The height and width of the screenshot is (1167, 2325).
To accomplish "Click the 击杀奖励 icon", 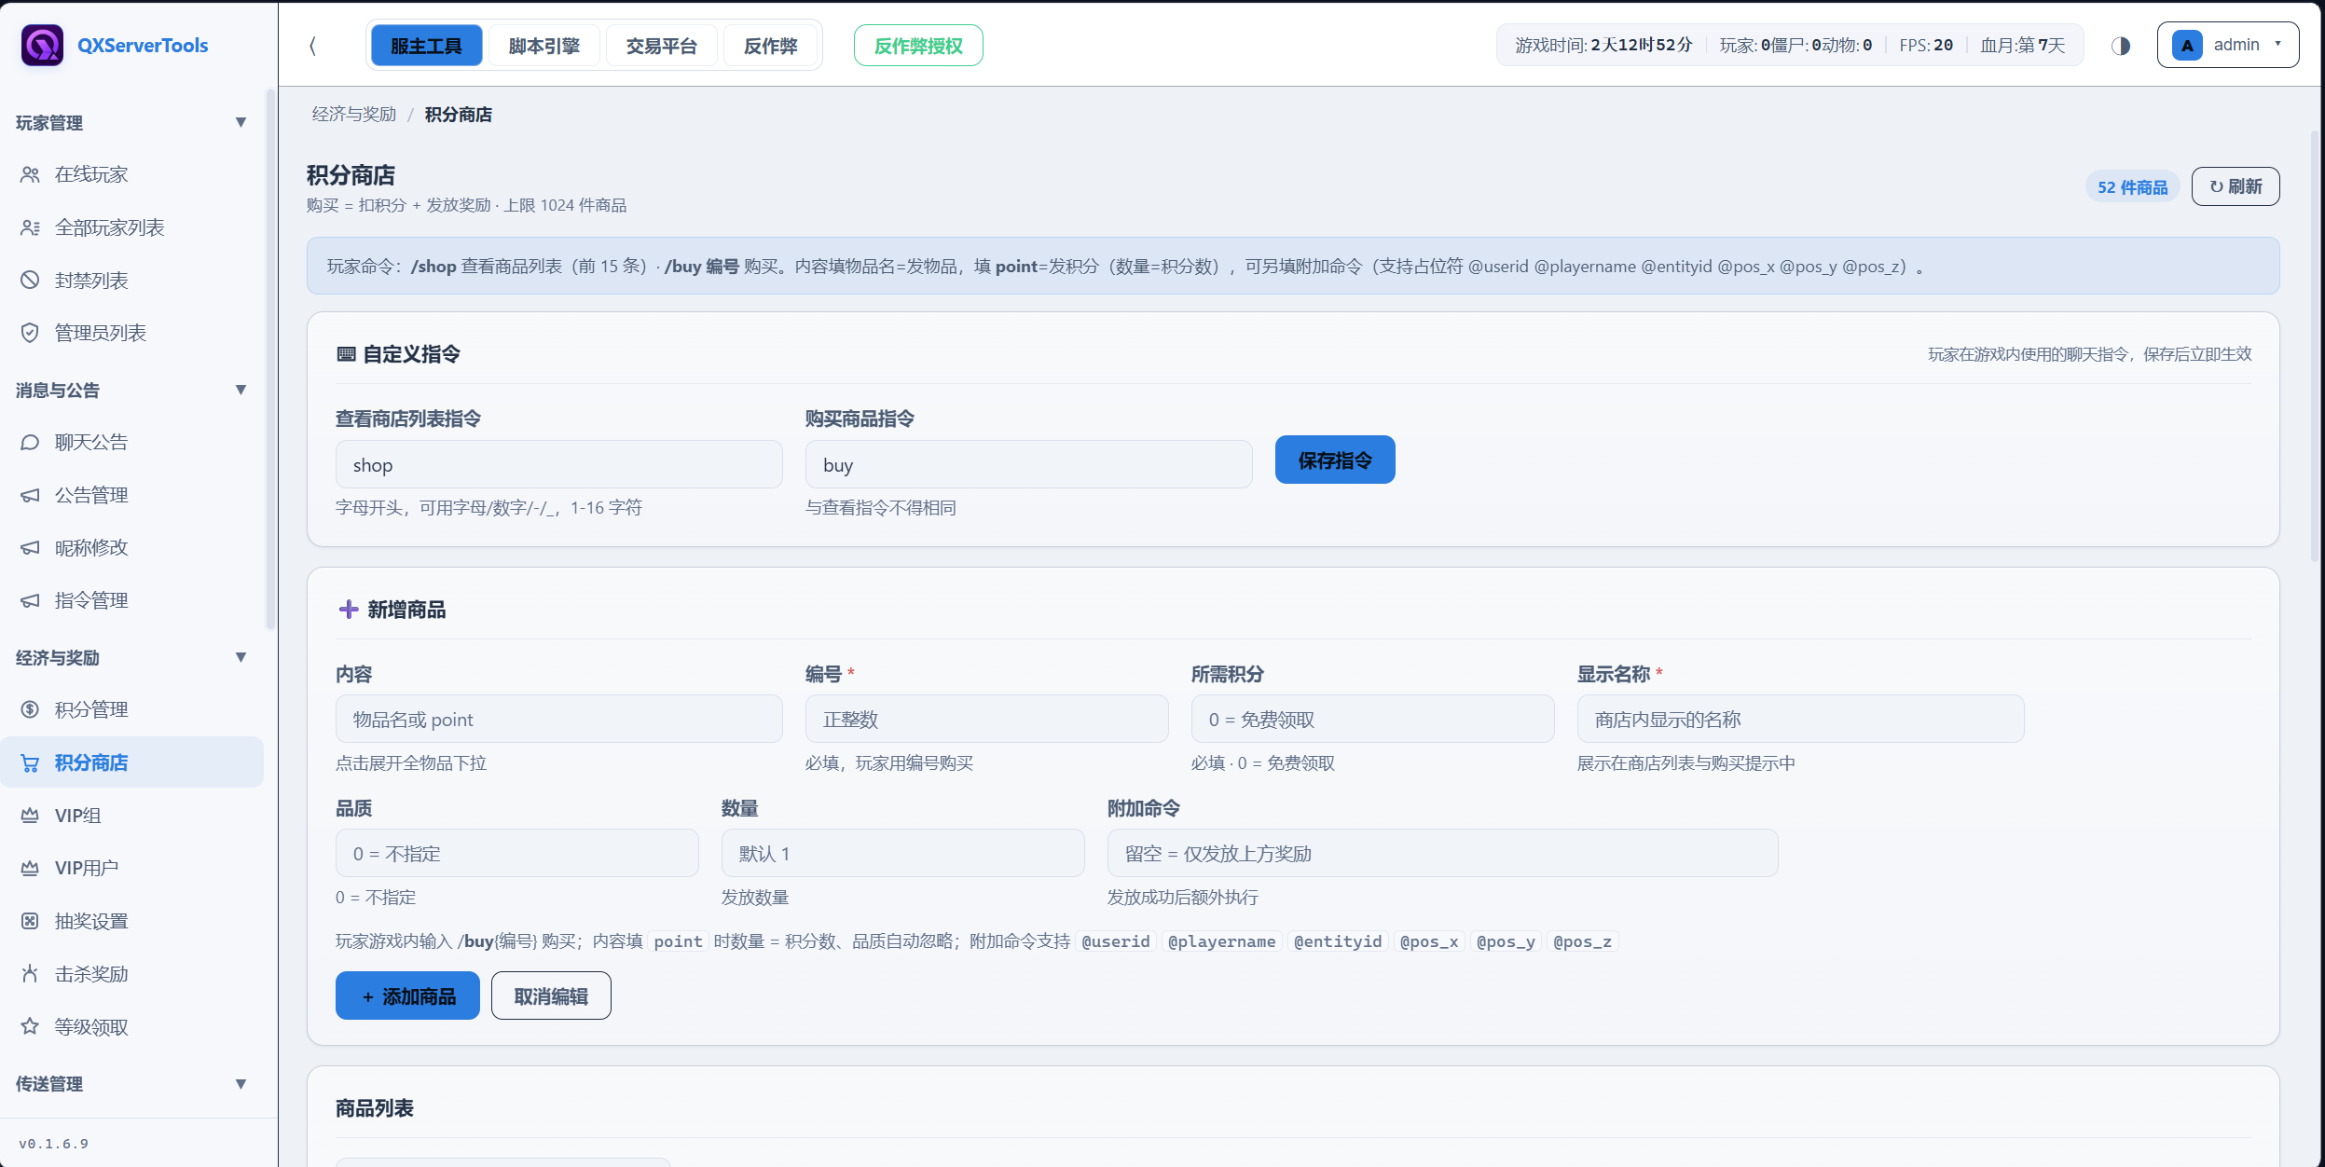I will click(30, 974).
